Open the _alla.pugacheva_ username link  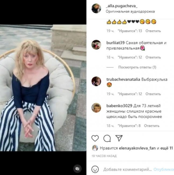point(122,6)
